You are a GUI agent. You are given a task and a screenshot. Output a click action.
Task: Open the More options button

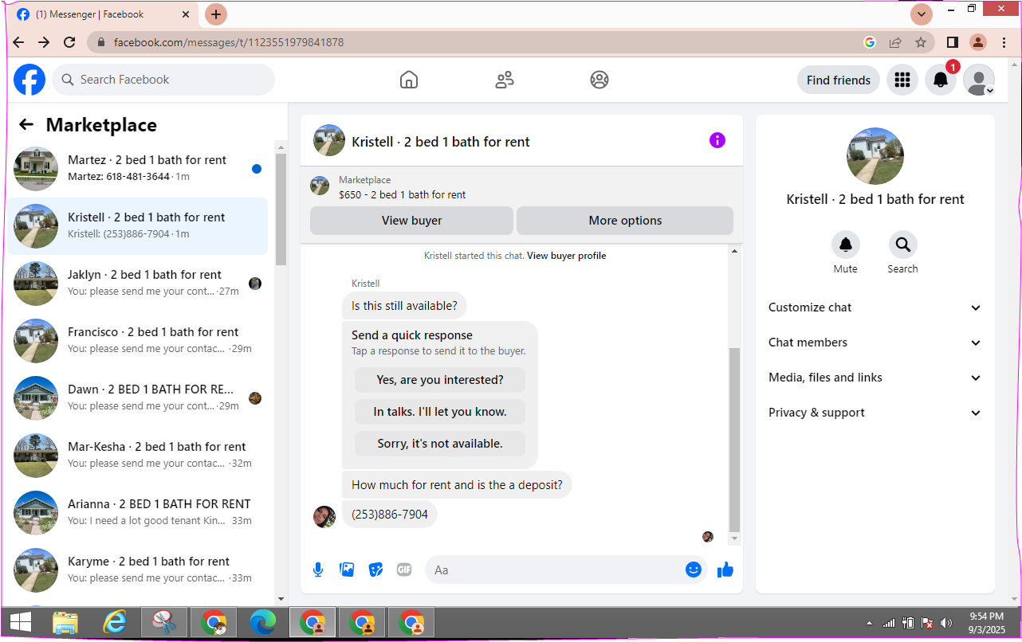[x=625, y=221]
